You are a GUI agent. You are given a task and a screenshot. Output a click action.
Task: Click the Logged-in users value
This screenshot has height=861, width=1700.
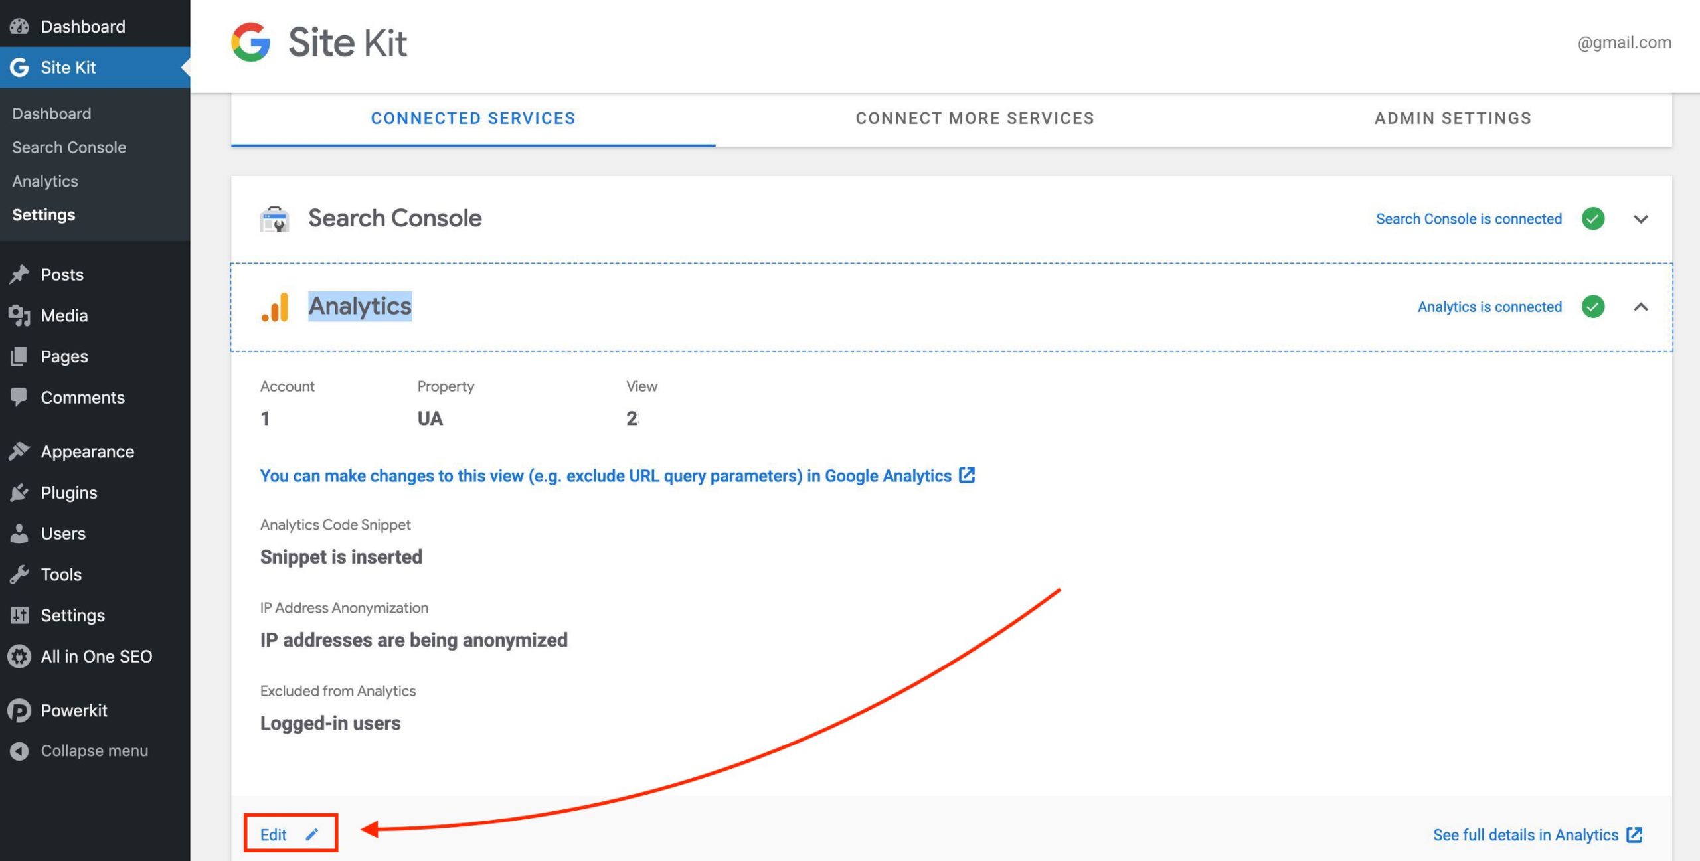click(330, 722)
